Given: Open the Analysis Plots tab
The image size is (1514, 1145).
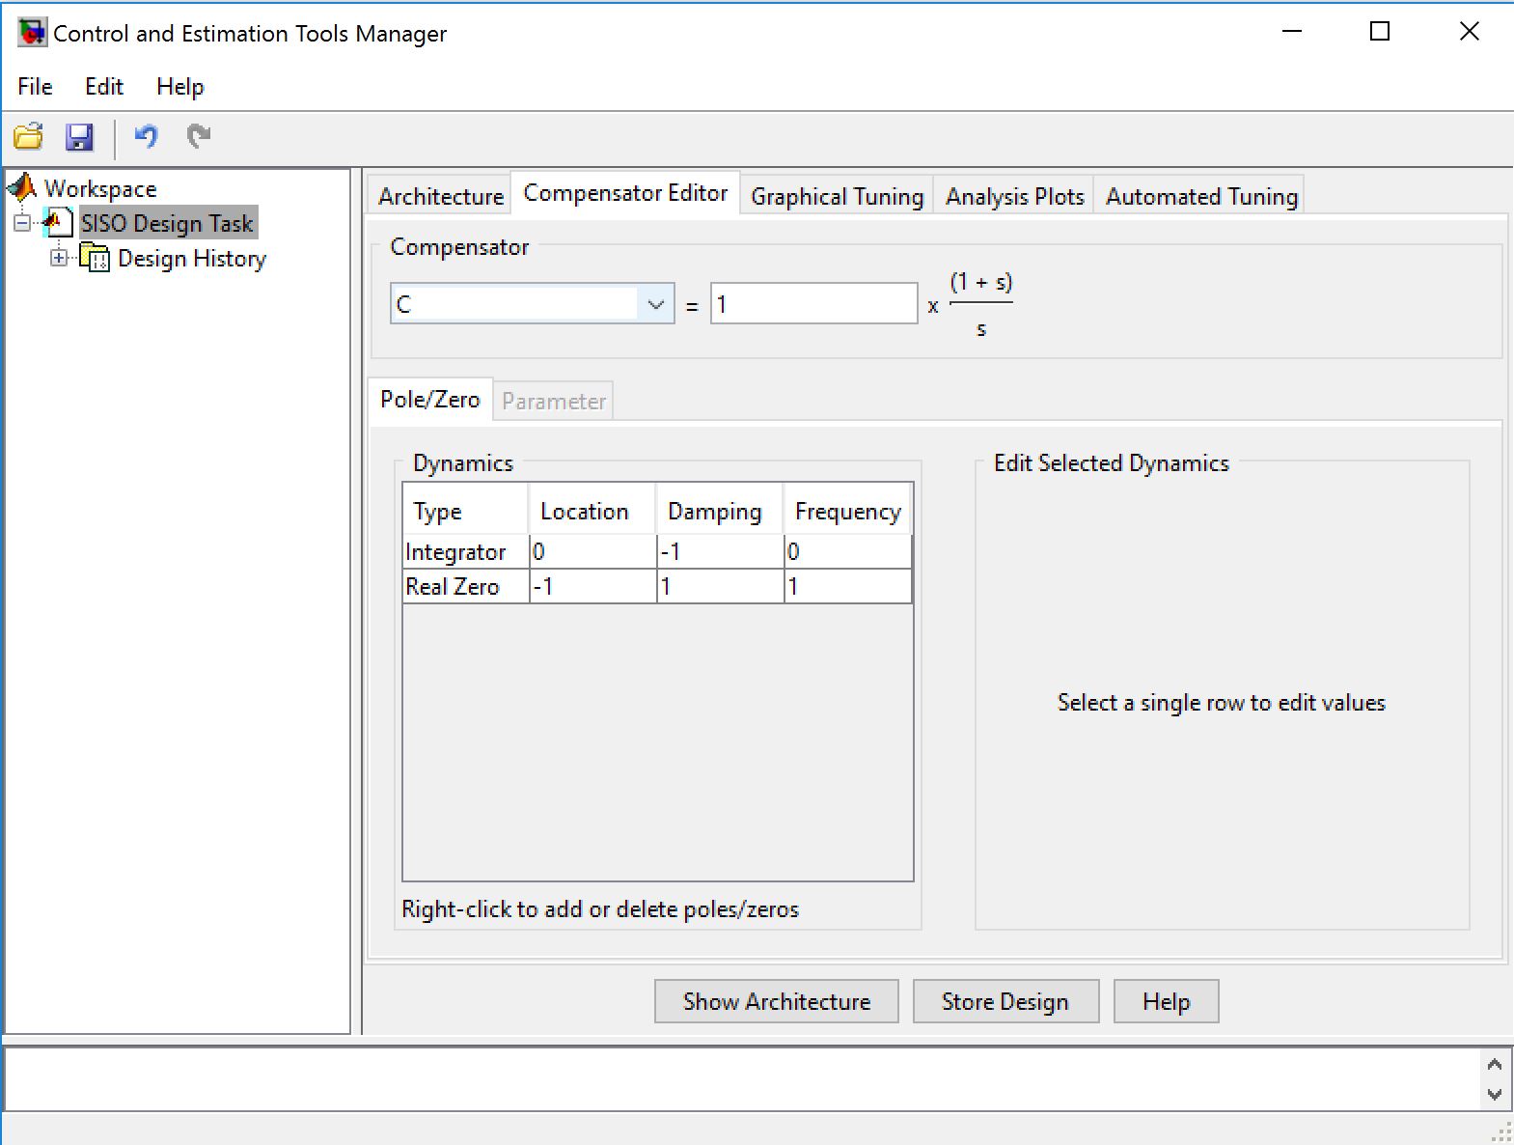Looking at the screenshot, I should (1015, 196).
